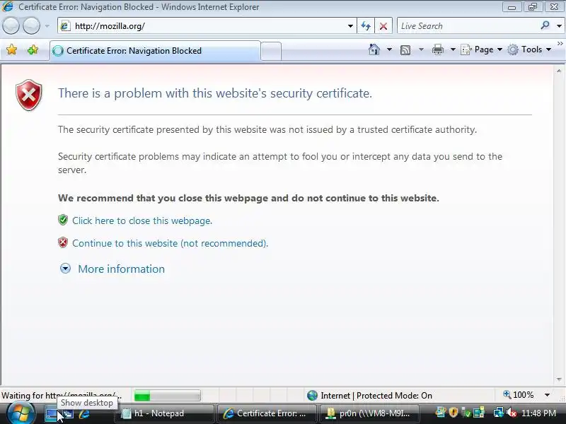Image resolution: width=566 pixels, height=424 pixels.
Task: Open the Windows Start orb
Action: (21, 413)
